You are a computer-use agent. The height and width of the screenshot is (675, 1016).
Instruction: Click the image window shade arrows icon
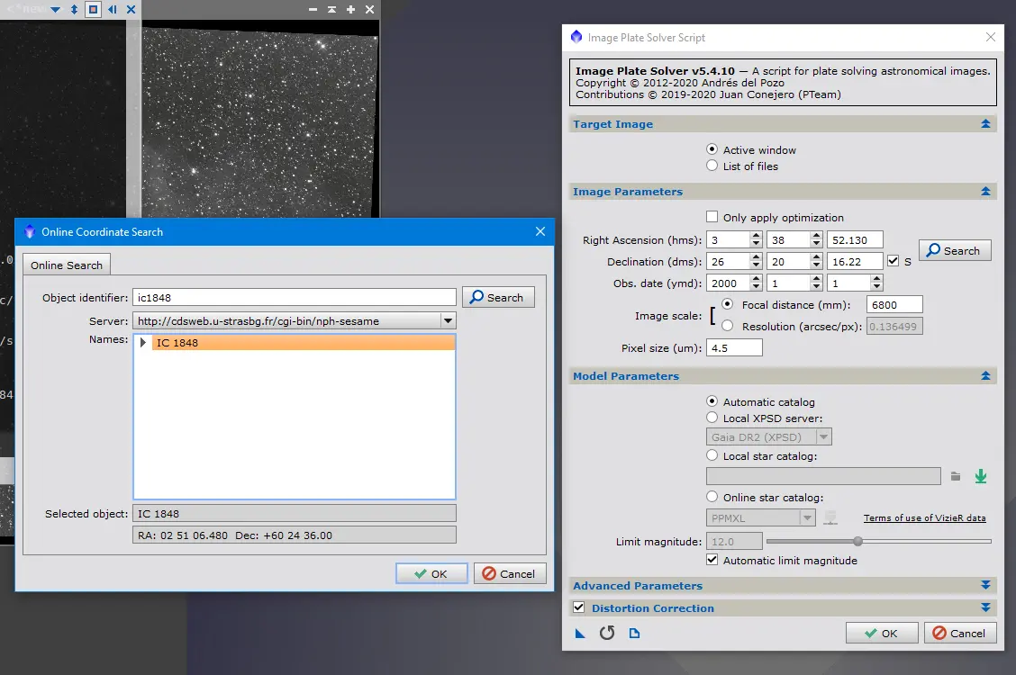pyautogui.click(x=74, y=9)
